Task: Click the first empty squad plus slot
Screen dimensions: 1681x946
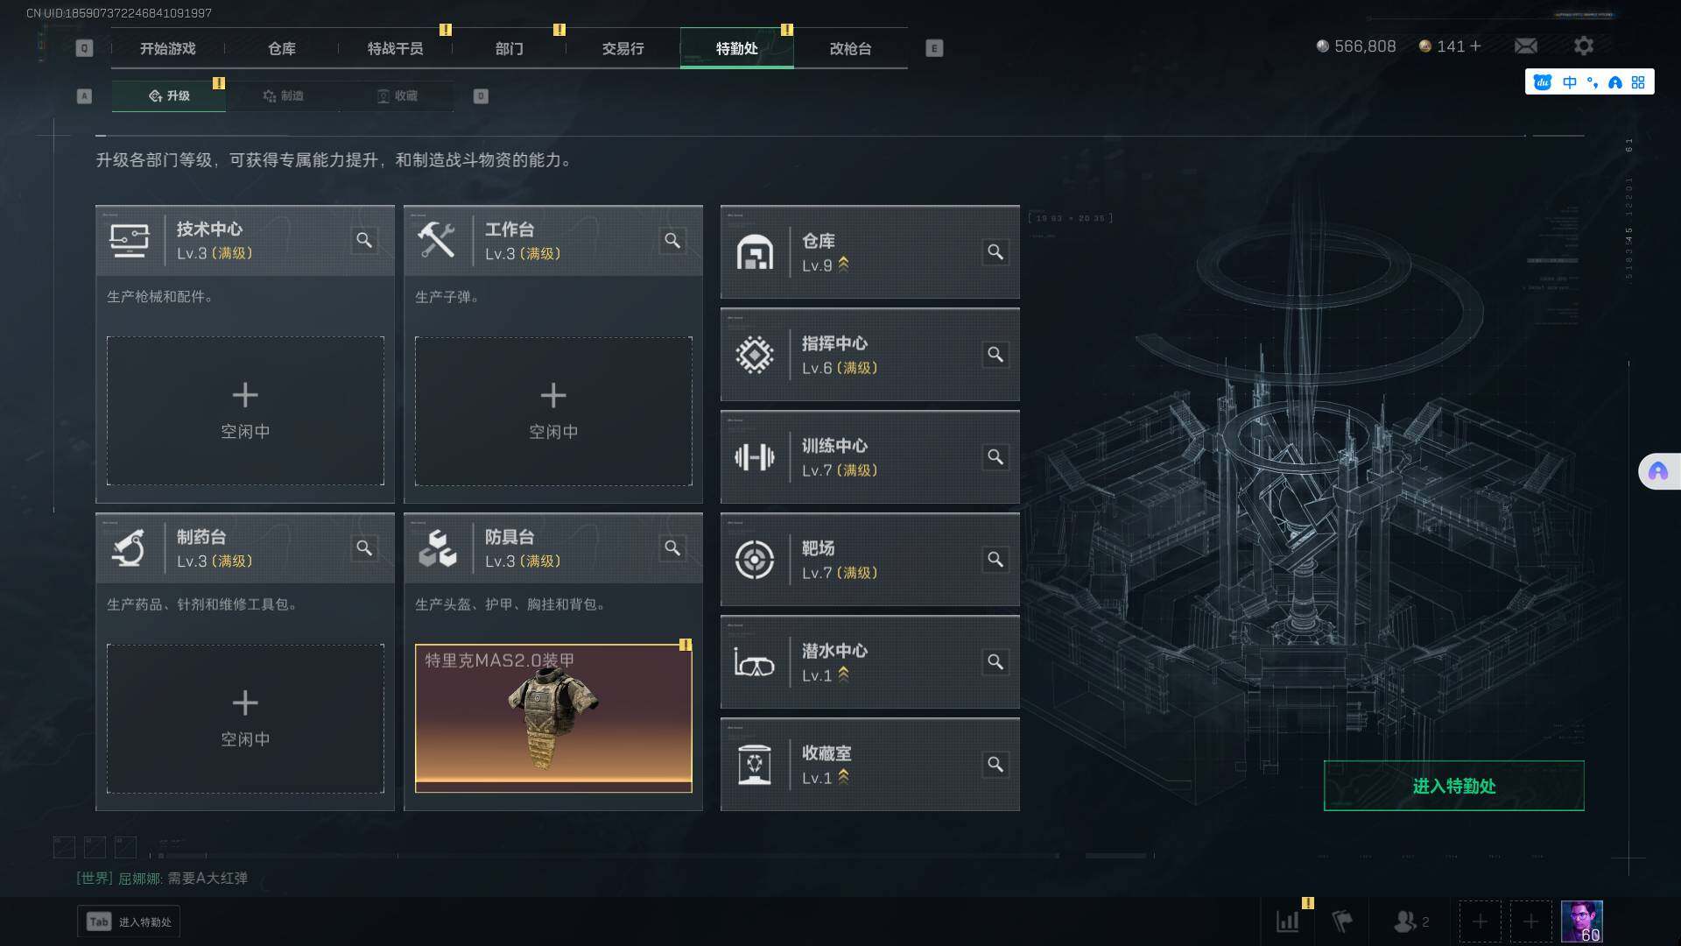Action: [1480, 921]
